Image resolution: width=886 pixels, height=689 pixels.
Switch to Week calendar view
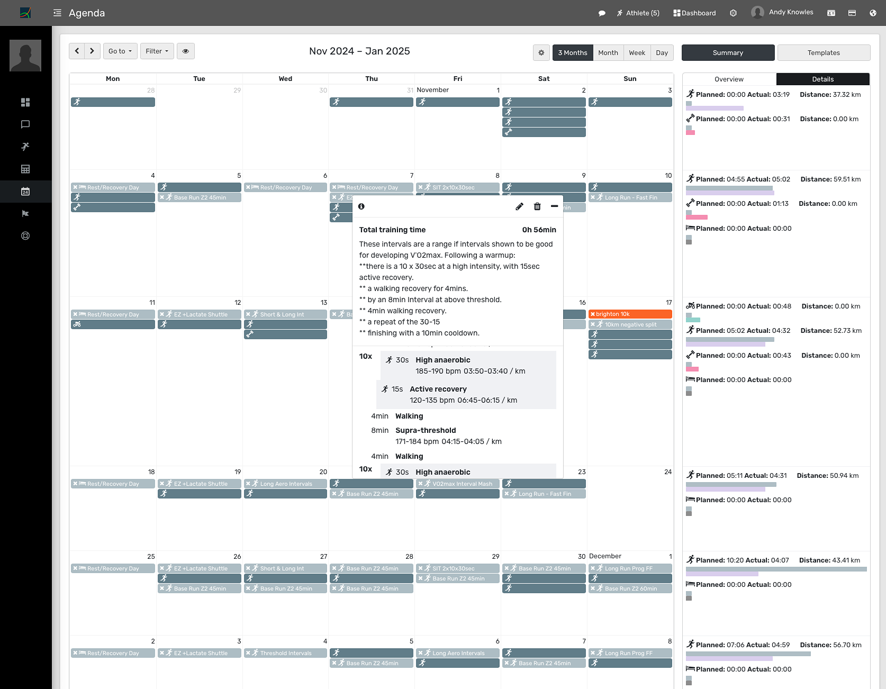tap(637, 53)
